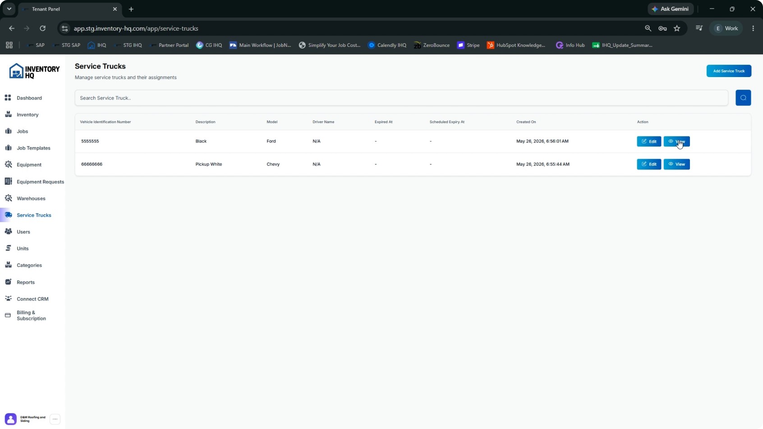Open the Info Hub bookmark
The width and height of the screenshot is (763, 429).
coord(570,45)
